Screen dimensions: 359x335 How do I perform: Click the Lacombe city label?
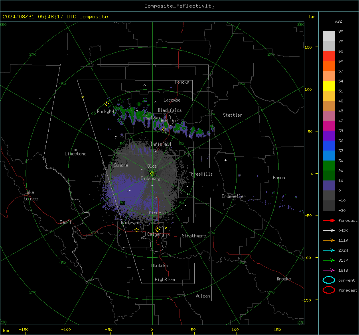pos(172,100)
